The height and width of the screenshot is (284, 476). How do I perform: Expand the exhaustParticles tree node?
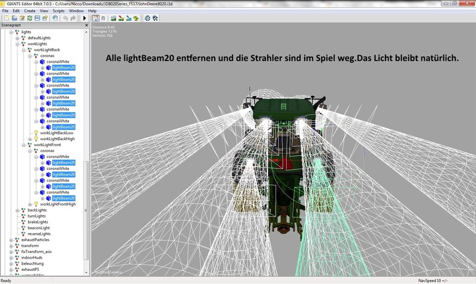[11, 239]
